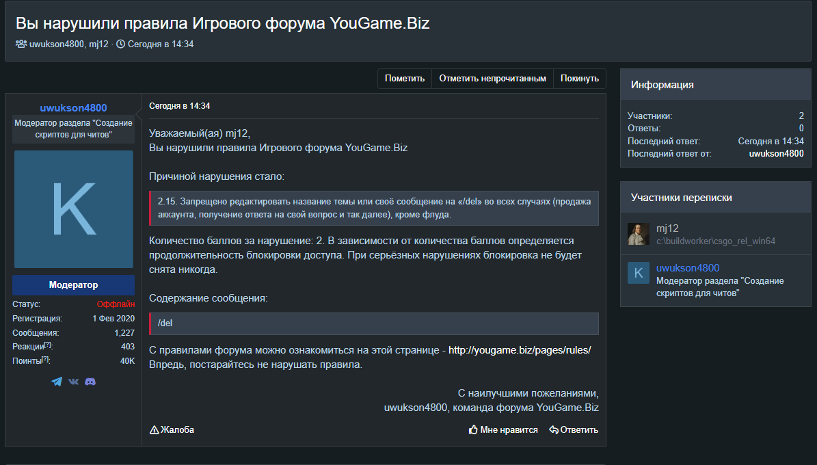This screenshot has height=465, width=817.
Task: Open last reply author uwukson4800 in Информация
Action: pos(777,153)
